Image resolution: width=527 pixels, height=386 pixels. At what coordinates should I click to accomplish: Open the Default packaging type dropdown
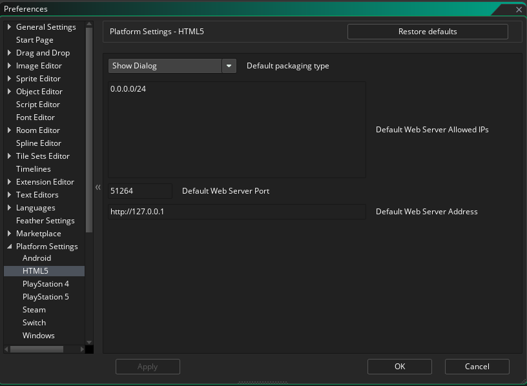tap(229, 66)
